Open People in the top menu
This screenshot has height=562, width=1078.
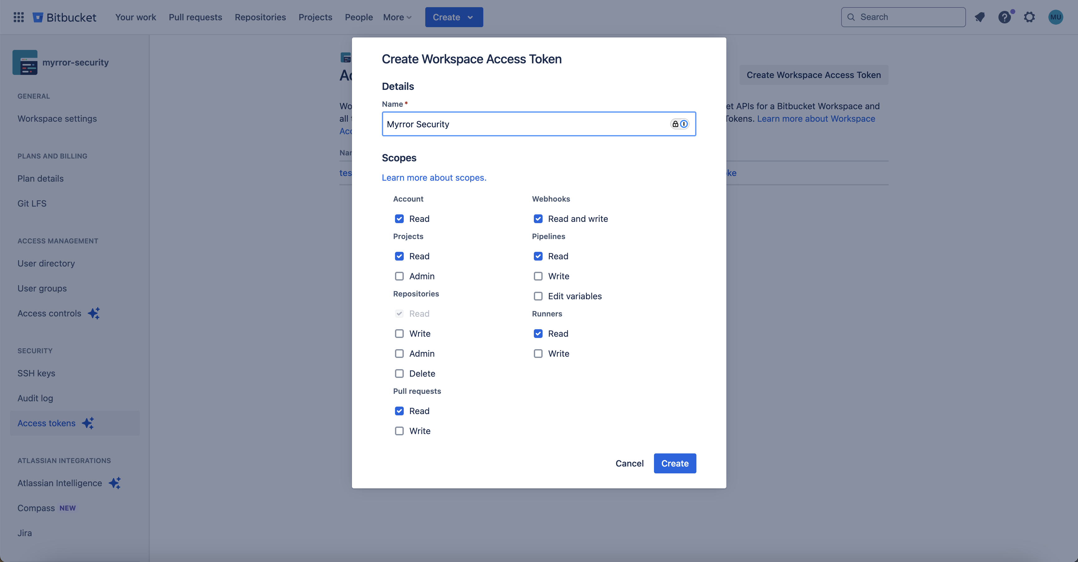tap(359, 17)
